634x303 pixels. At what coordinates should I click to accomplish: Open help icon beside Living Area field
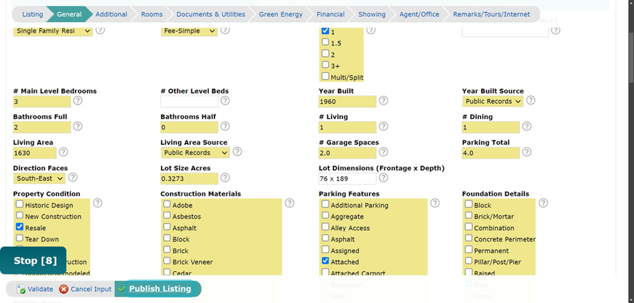tap(63, 152)
